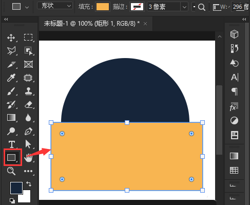Select the Hand tool
Screen dimensions: 250x205
click(28, 158)
